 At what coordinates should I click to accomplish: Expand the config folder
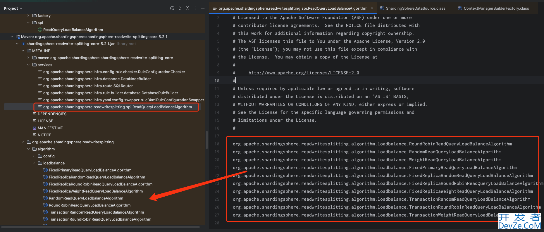34,156
